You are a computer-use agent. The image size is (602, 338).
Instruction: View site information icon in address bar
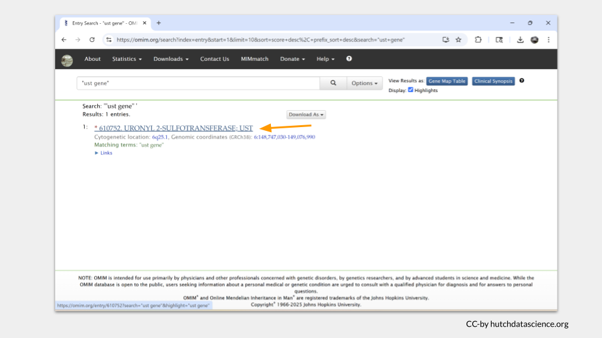coord(109,40)
